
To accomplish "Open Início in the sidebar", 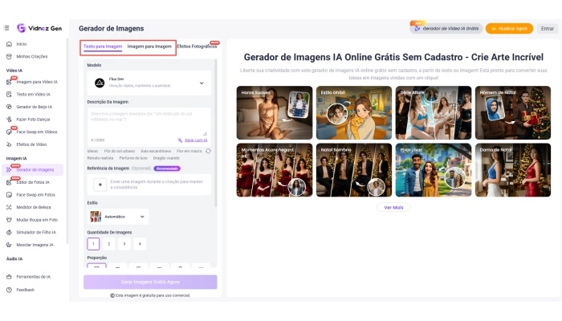I will pos(22,44).
